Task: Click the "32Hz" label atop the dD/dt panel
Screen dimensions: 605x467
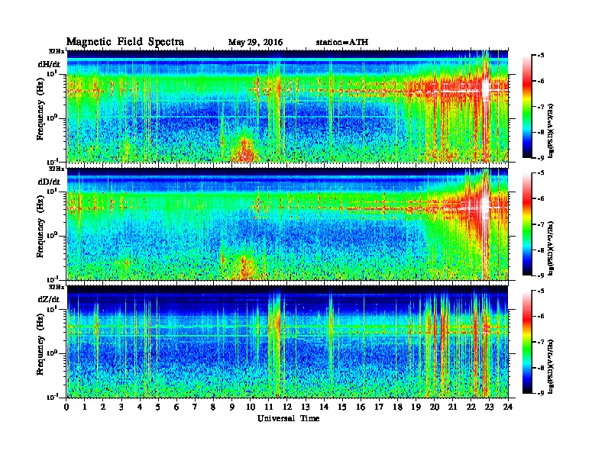Action: 57,169
